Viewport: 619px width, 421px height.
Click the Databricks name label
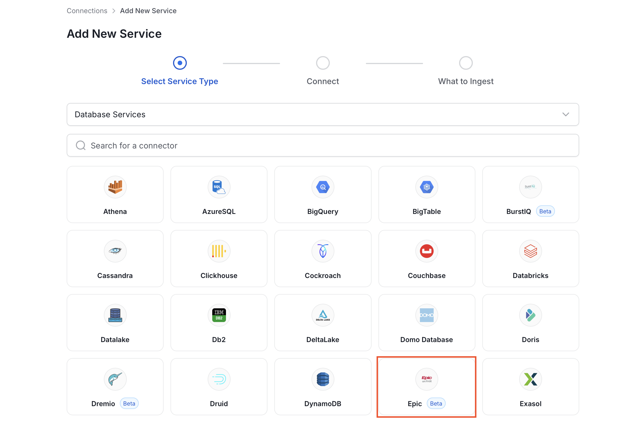point(530,276)
